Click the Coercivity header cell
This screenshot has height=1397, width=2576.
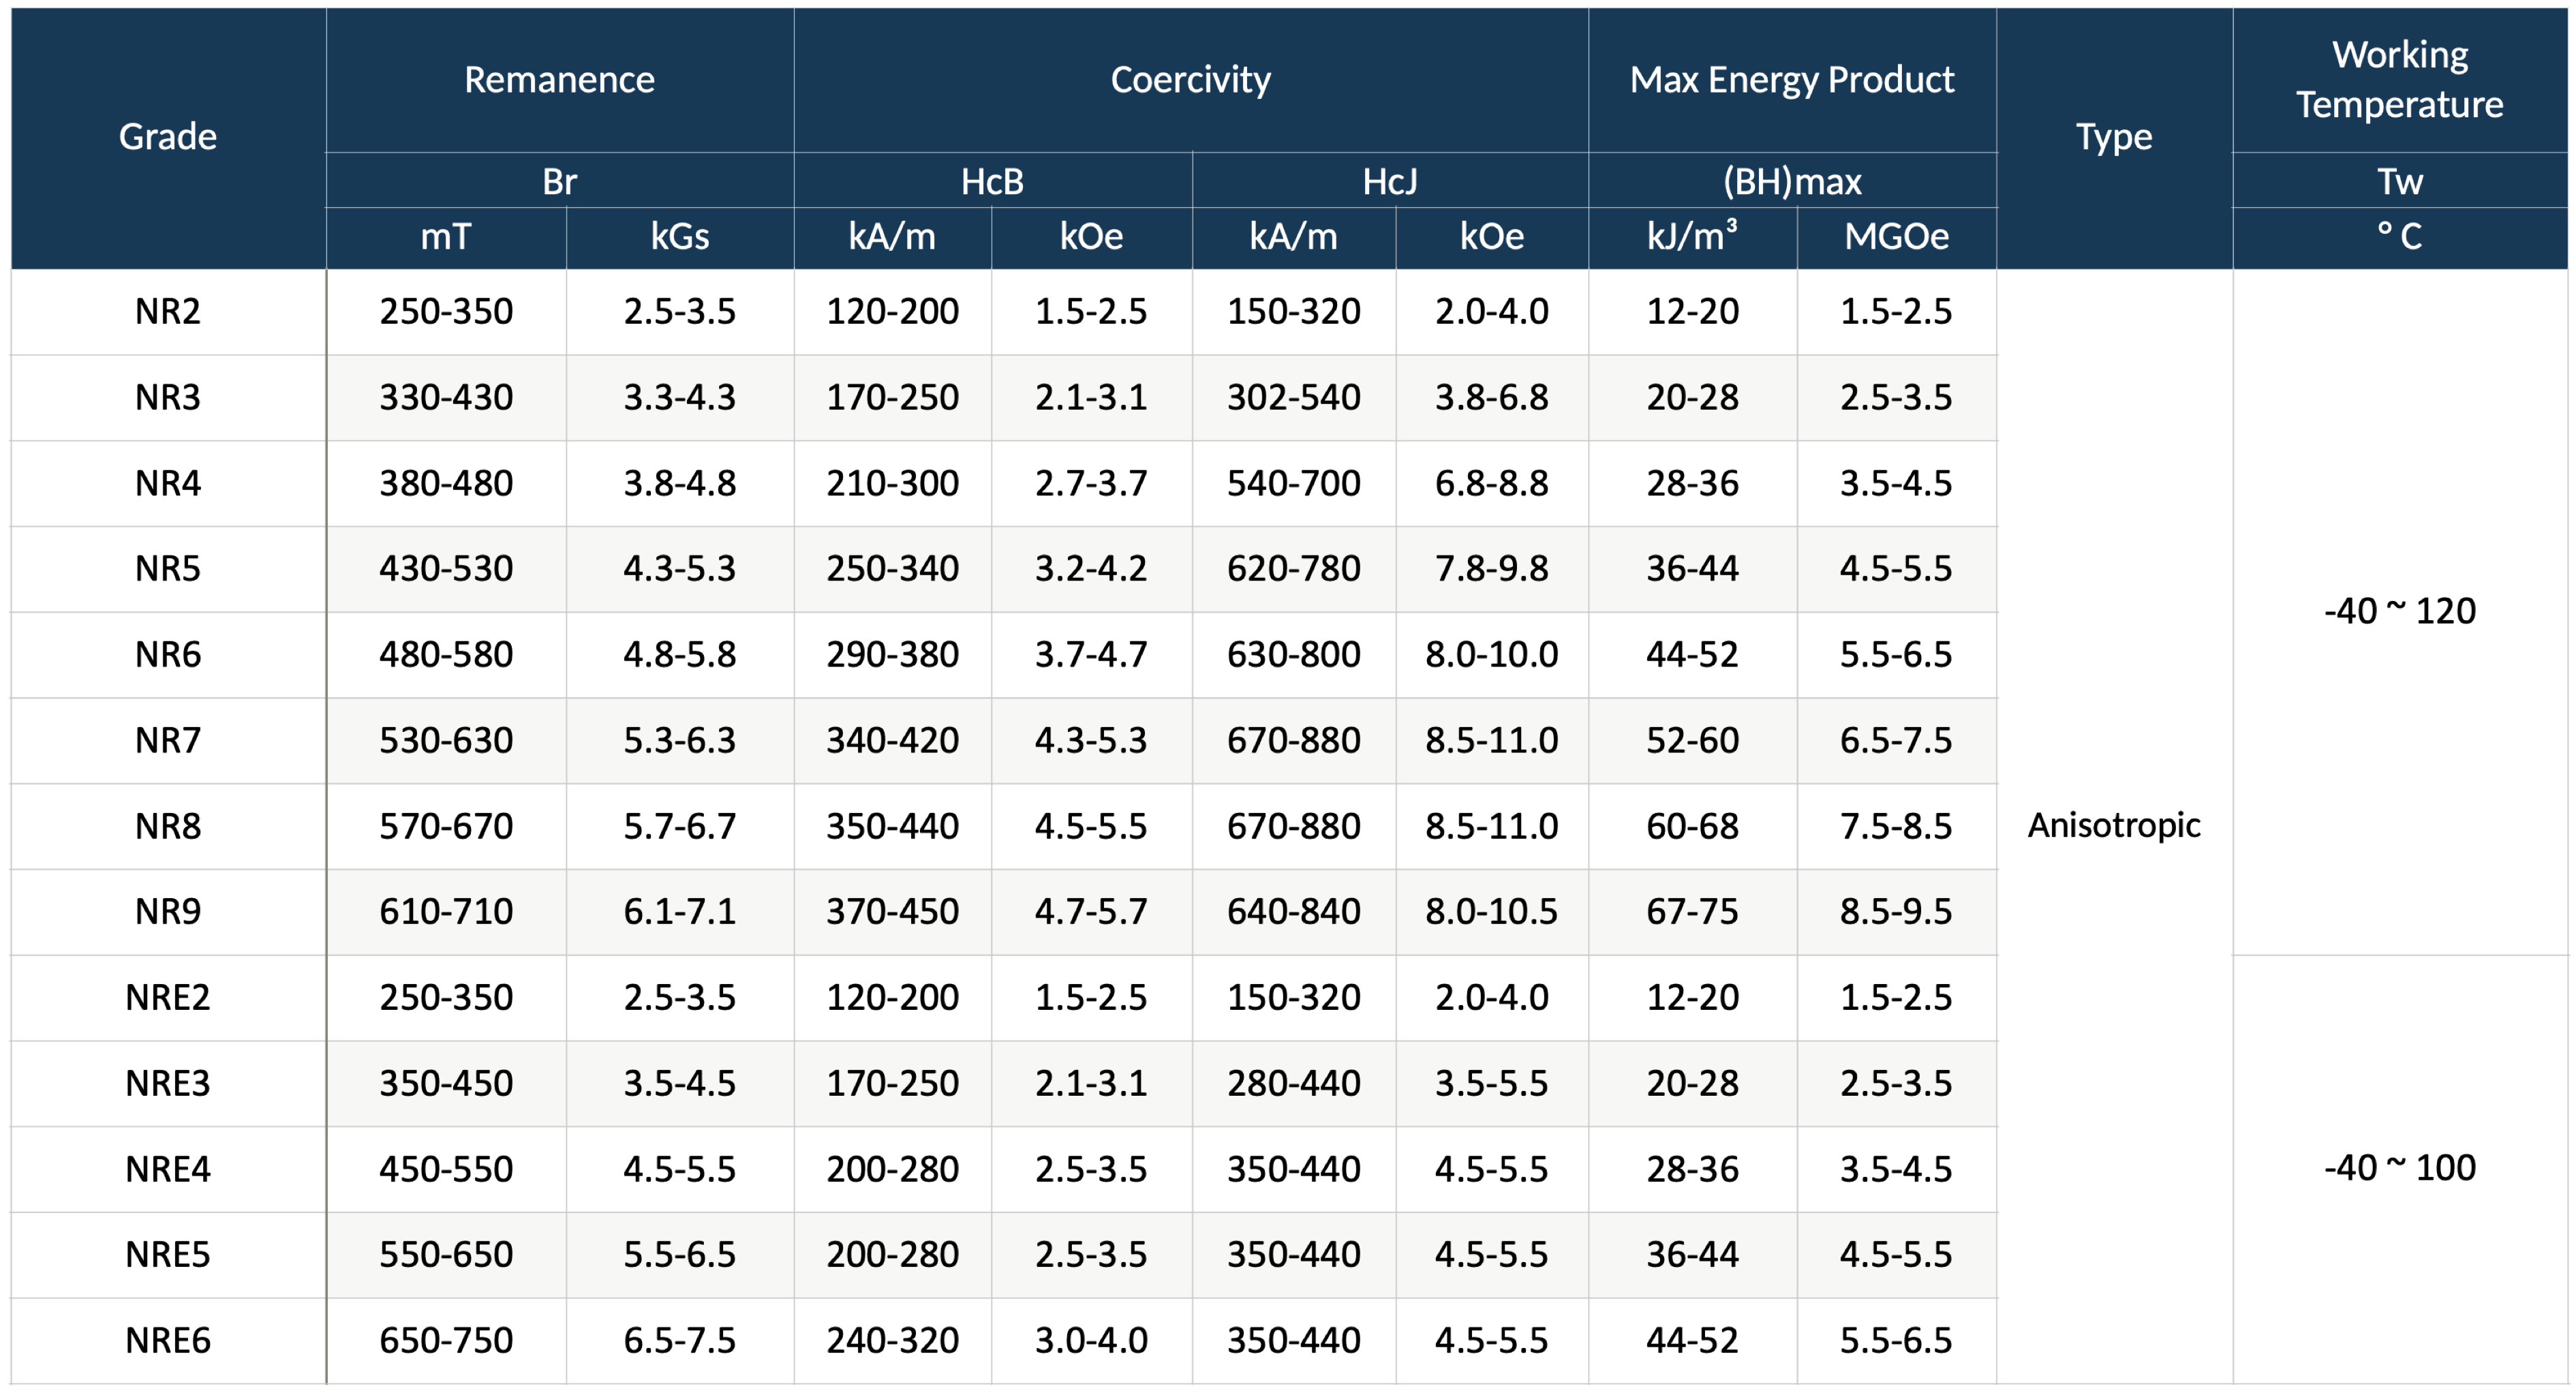tap(1190, 80)
